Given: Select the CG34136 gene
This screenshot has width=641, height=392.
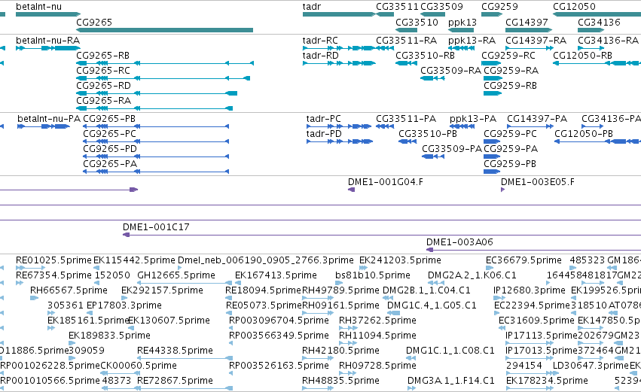Looking at the screenshot, I should coord(591,30).
